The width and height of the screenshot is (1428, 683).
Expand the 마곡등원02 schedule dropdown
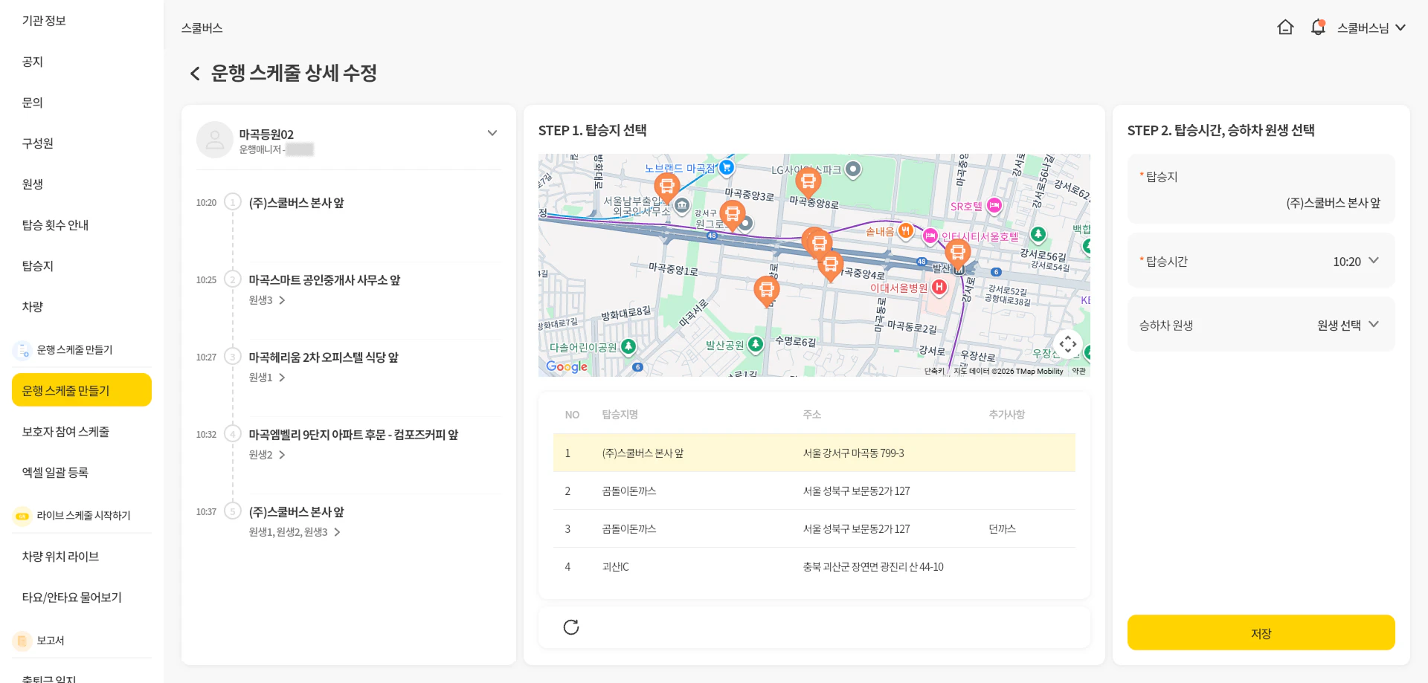pos(492,133)
